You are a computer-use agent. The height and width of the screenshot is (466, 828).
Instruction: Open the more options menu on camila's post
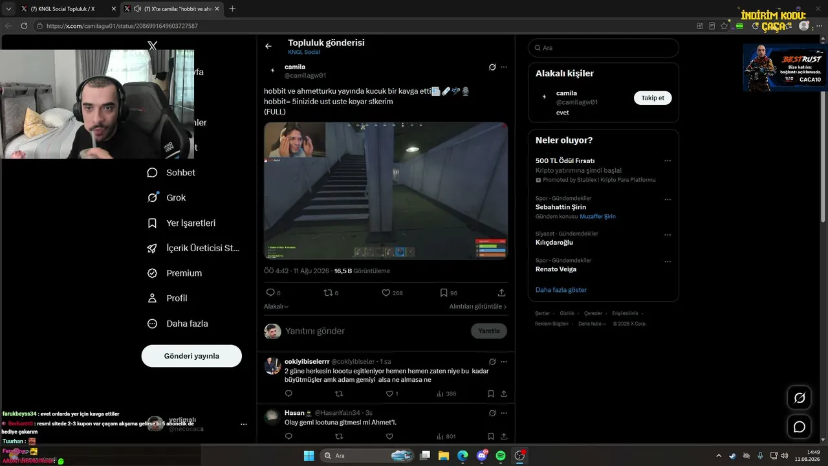504,67
